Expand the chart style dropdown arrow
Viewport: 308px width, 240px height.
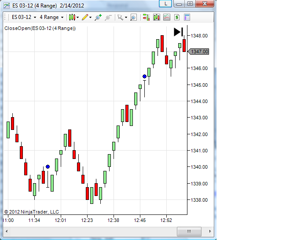tap(78, 17)
